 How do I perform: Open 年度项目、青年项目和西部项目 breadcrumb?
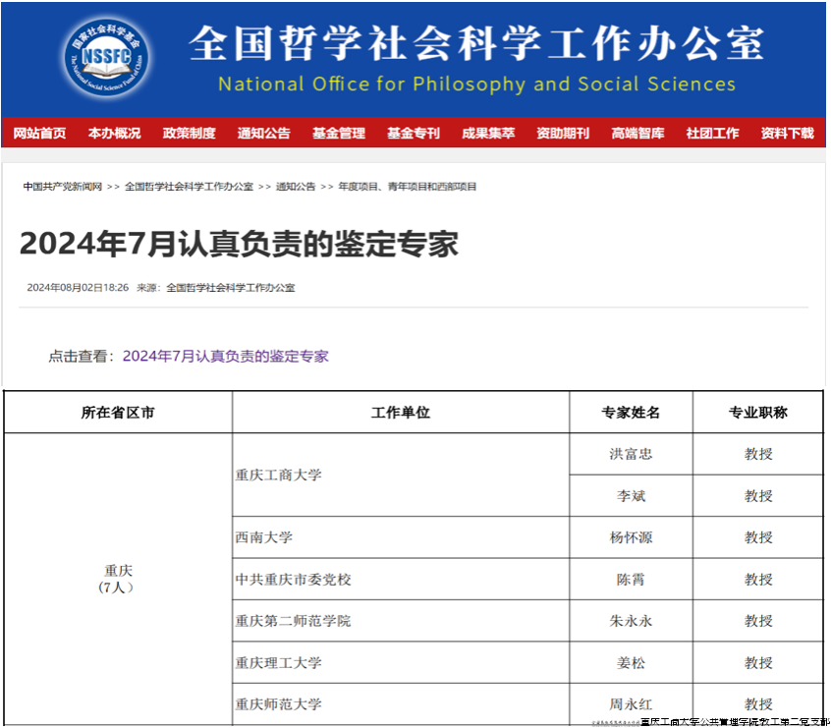point(408,187)
